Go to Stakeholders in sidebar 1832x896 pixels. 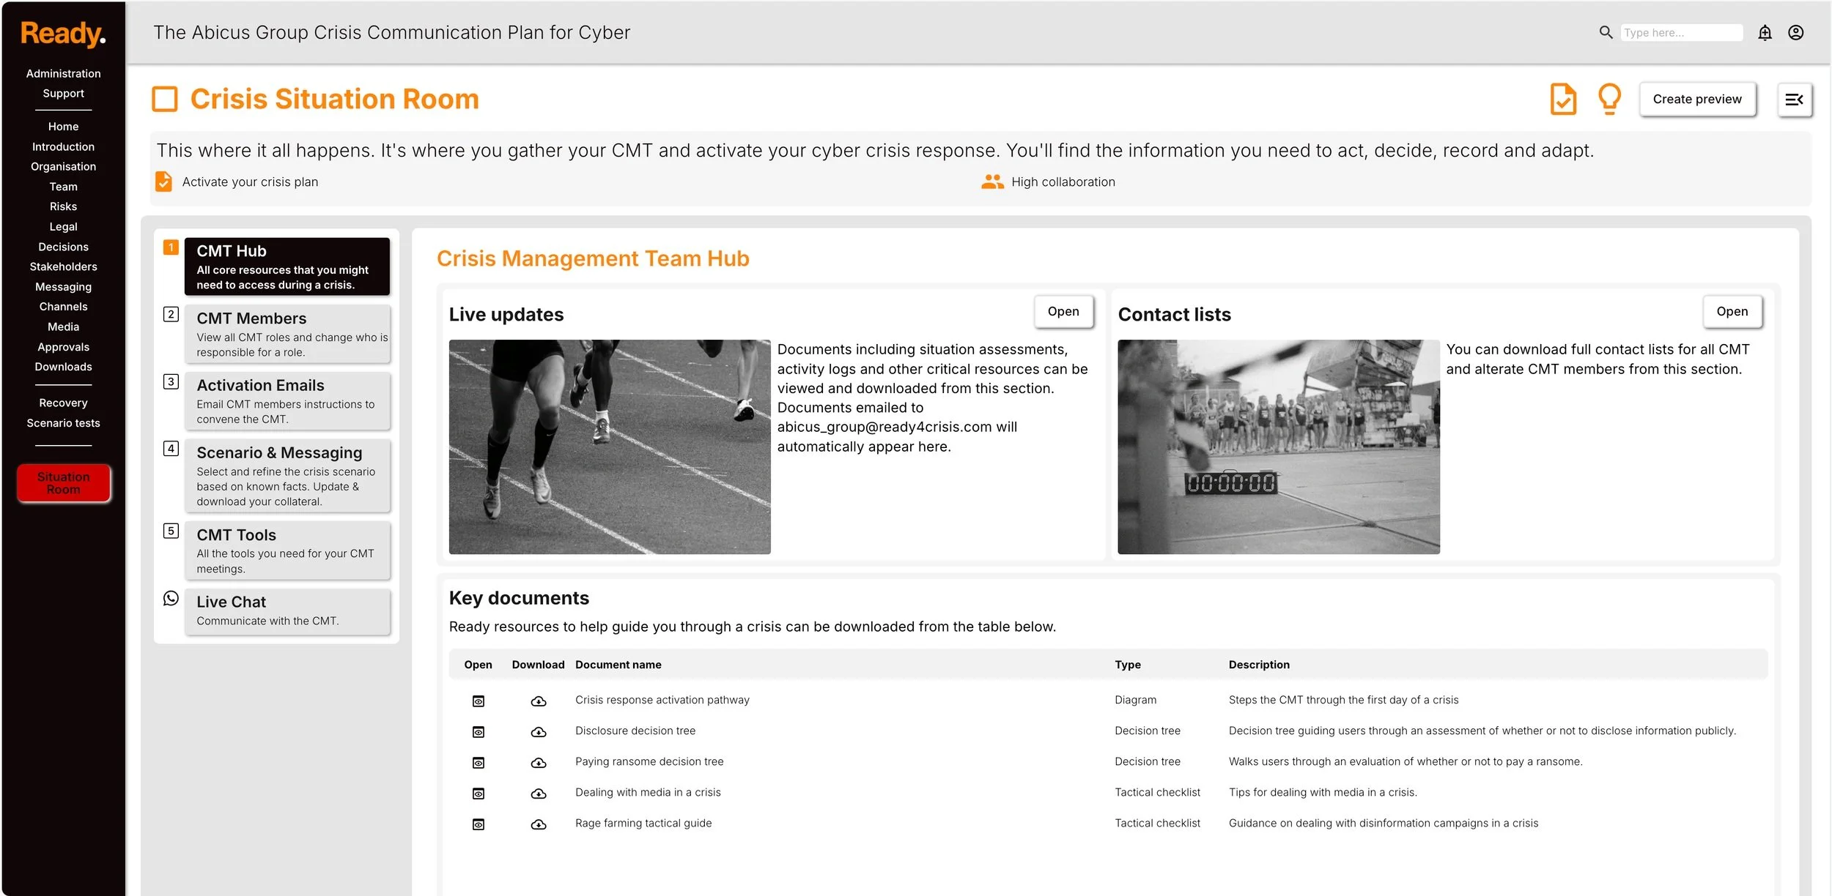click(63, 267)
